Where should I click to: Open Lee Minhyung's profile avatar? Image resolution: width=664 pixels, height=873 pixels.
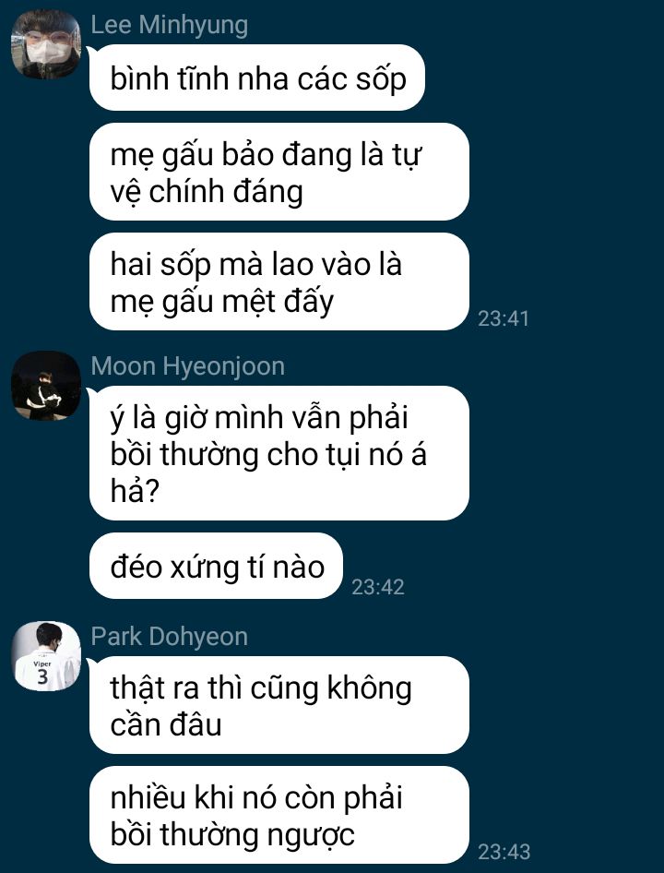click(x=46, y=44)
